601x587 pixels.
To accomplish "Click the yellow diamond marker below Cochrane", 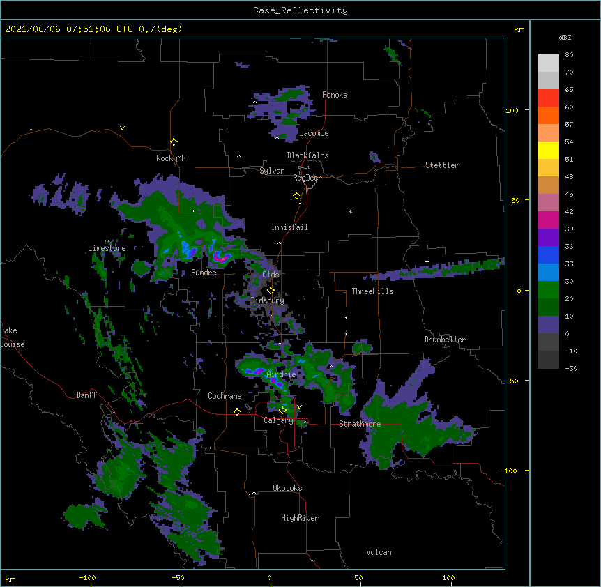I will [x=237, y=411].
